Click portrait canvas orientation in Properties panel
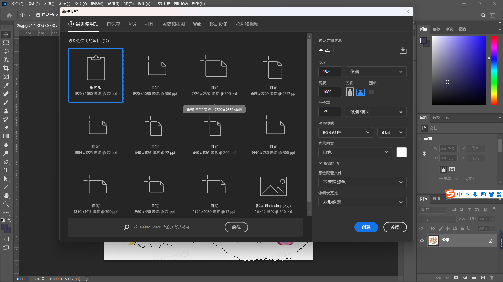This screenshot has width=503, height=282. 443,169
